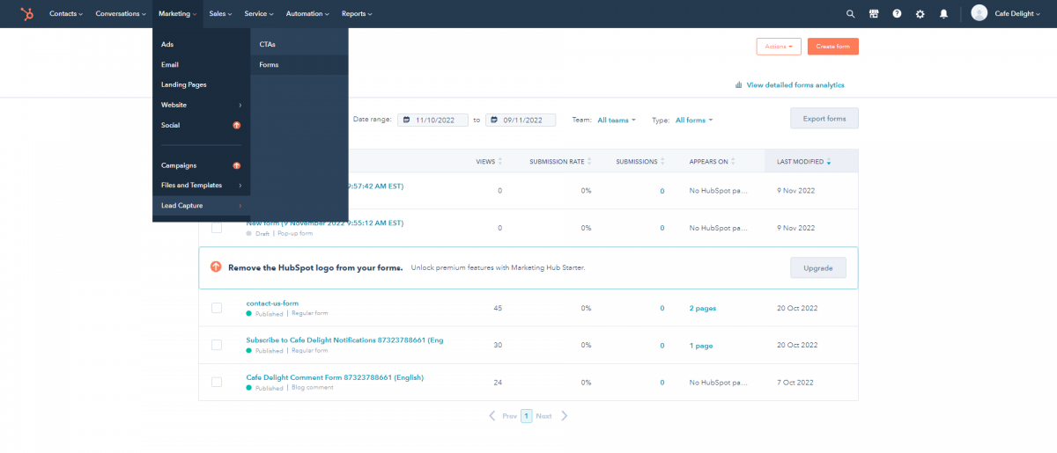
Task: Click the Create form button
Action: [x=832, y=47]
